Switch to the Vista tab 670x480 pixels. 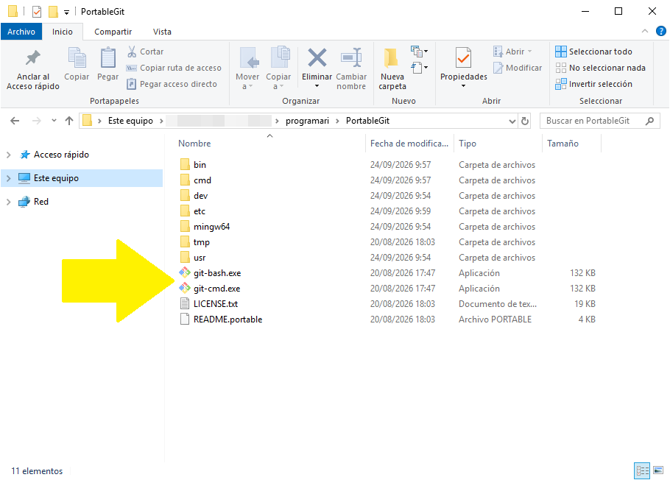162,32
